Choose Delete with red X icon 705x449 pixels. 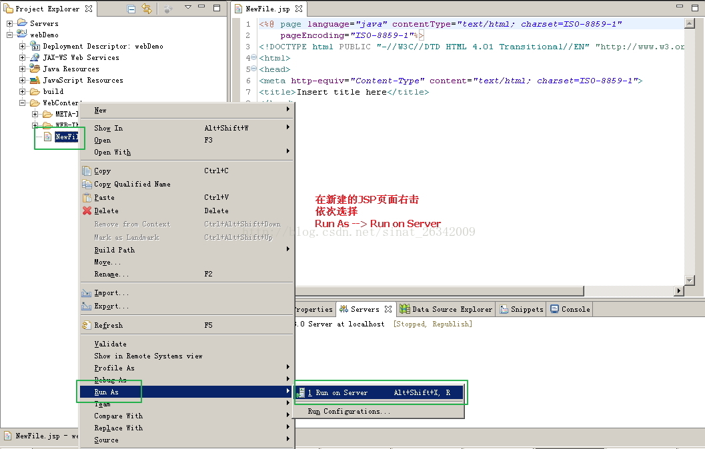187,211
